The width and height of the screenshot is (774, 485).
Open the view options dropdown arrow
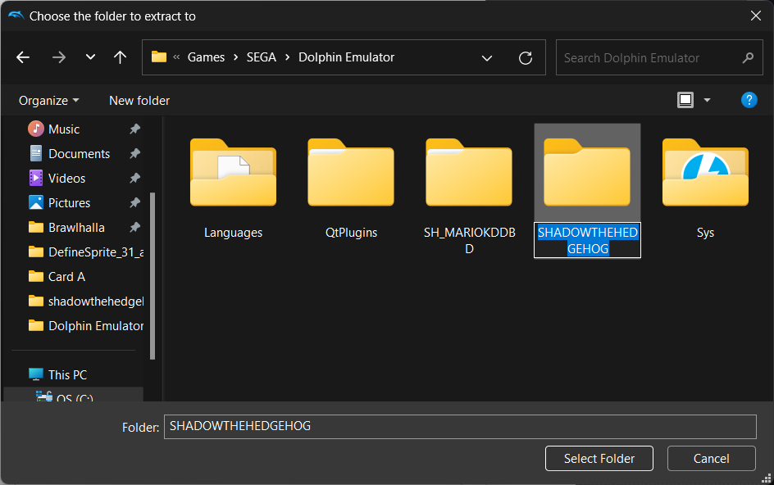[x=707, y=100]
